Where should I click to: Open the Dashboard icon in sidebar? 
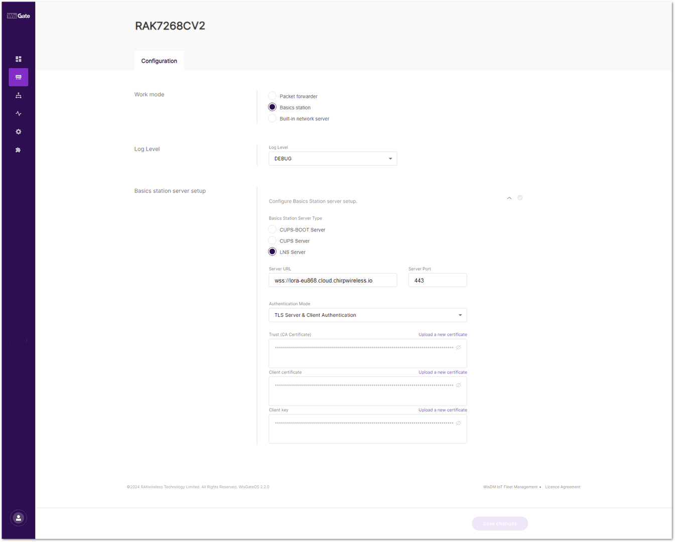click(19, 59)
